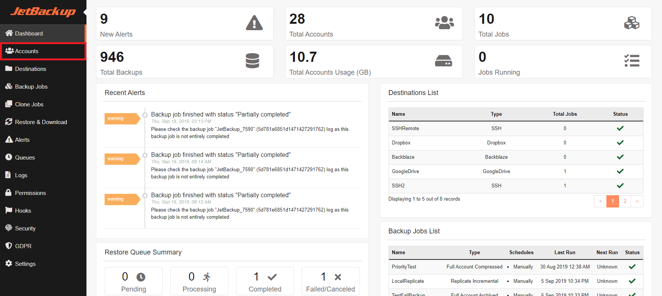Click the database icon on Total Backups card
Screen dimensions: 662x296
[x=252, y=61]
